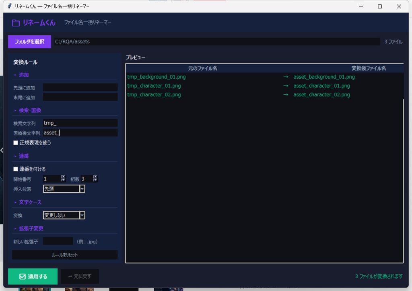Click the 変換後ファイル名 column header
This screenshot has height=291, width=412.
pos(369,68)
